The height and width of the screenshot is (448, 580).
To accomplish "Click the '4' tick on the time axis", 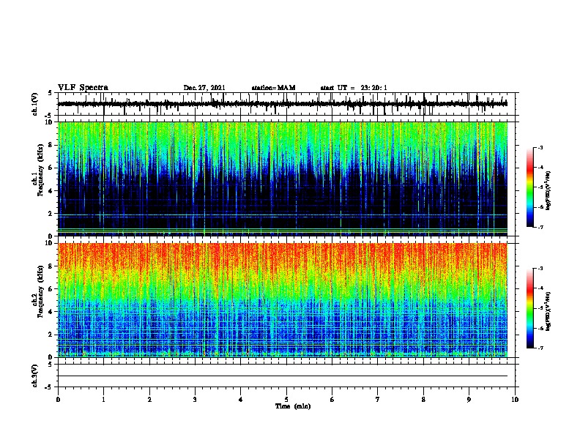I will click(241, 399).
